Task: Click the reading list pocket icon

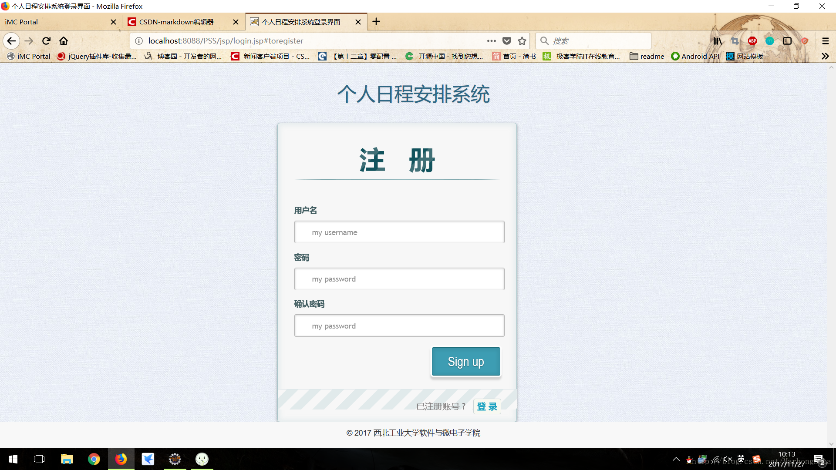Action: (x=507, y=41)
